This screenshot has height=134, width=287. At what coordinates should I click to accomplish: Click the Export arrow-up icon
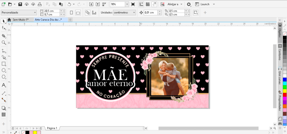click(98, 4)
